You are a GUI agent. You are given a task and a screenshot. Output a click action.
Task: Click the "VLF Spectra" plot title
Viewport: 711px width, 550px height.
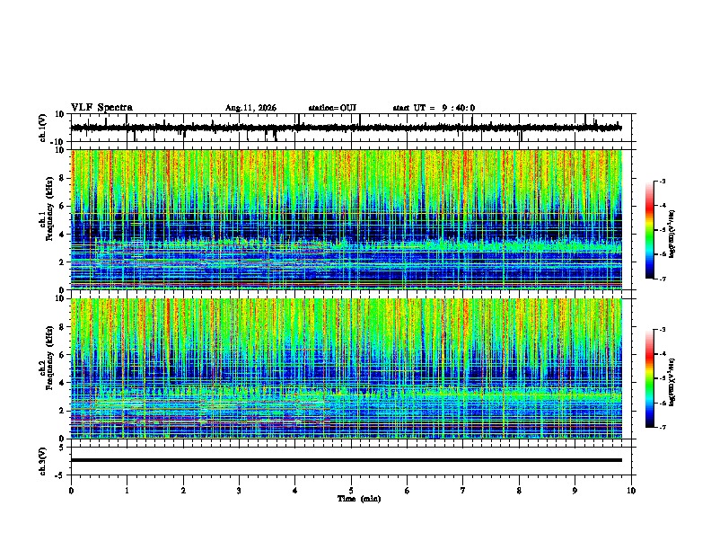(101, 107)
